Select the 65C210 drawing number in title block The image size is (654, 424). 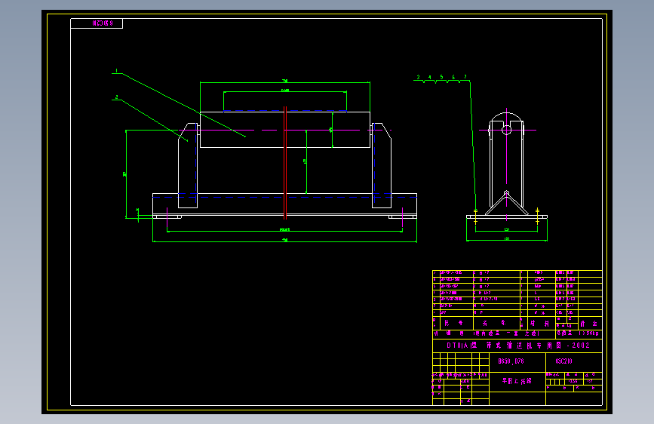[564, 361]
